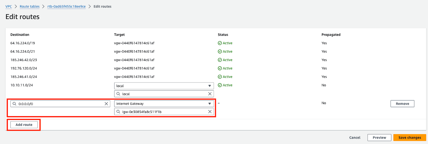This screenshot has width=428, height=144.
Task: Click the Add route button
Action: pos(24,125)
